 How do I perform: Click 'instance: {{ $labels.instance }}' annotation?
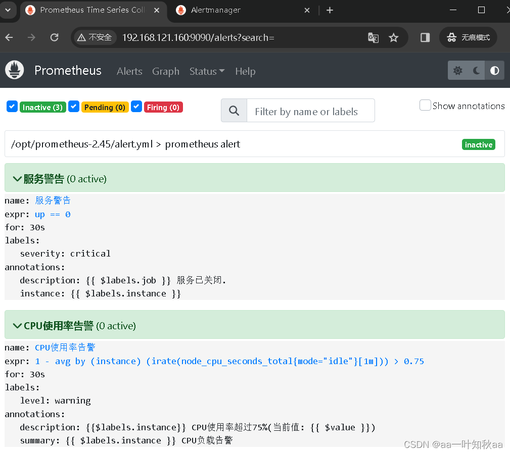tap(101, 293)
